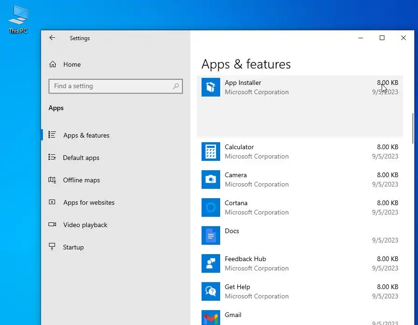Open This PC desktop icon
Screen dimensions: 418x325
click(18, 20)
